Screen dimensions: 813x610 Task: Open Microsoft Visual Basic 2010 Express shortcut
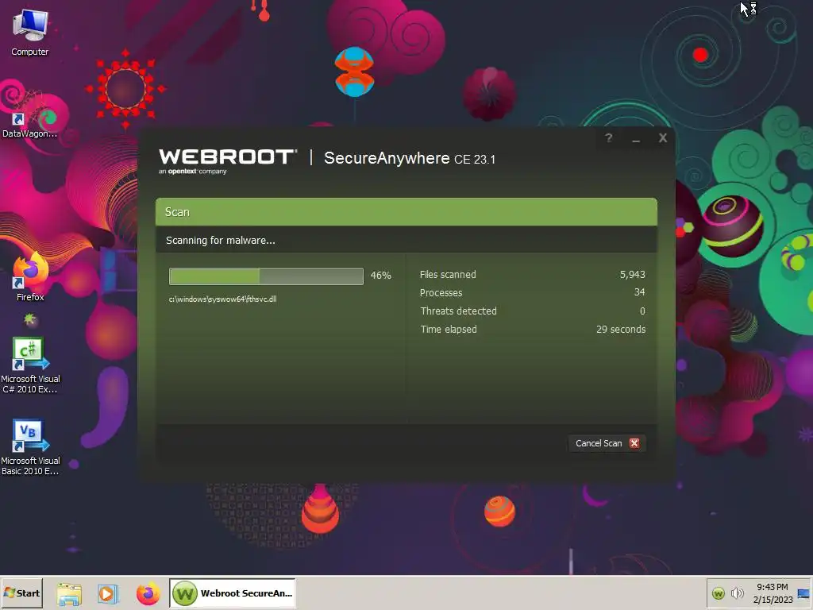pos(30,447)
